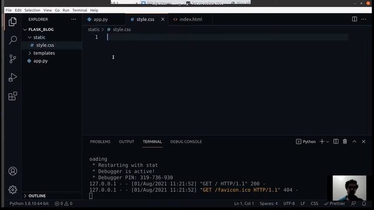Viewport: 374px width, 210px height.
Task: Open the Go menu
Action: tap(57, 10)
